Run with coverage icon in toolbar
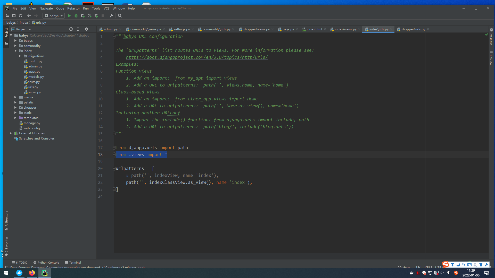495x278 pixels. coord(83,16)
